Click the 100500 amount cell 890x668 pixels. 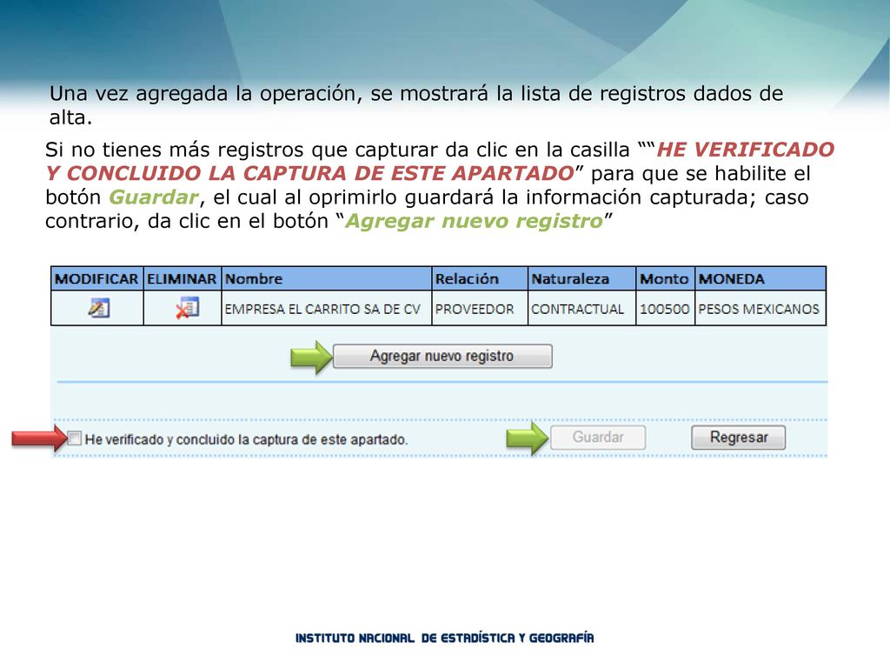point(665,309)
